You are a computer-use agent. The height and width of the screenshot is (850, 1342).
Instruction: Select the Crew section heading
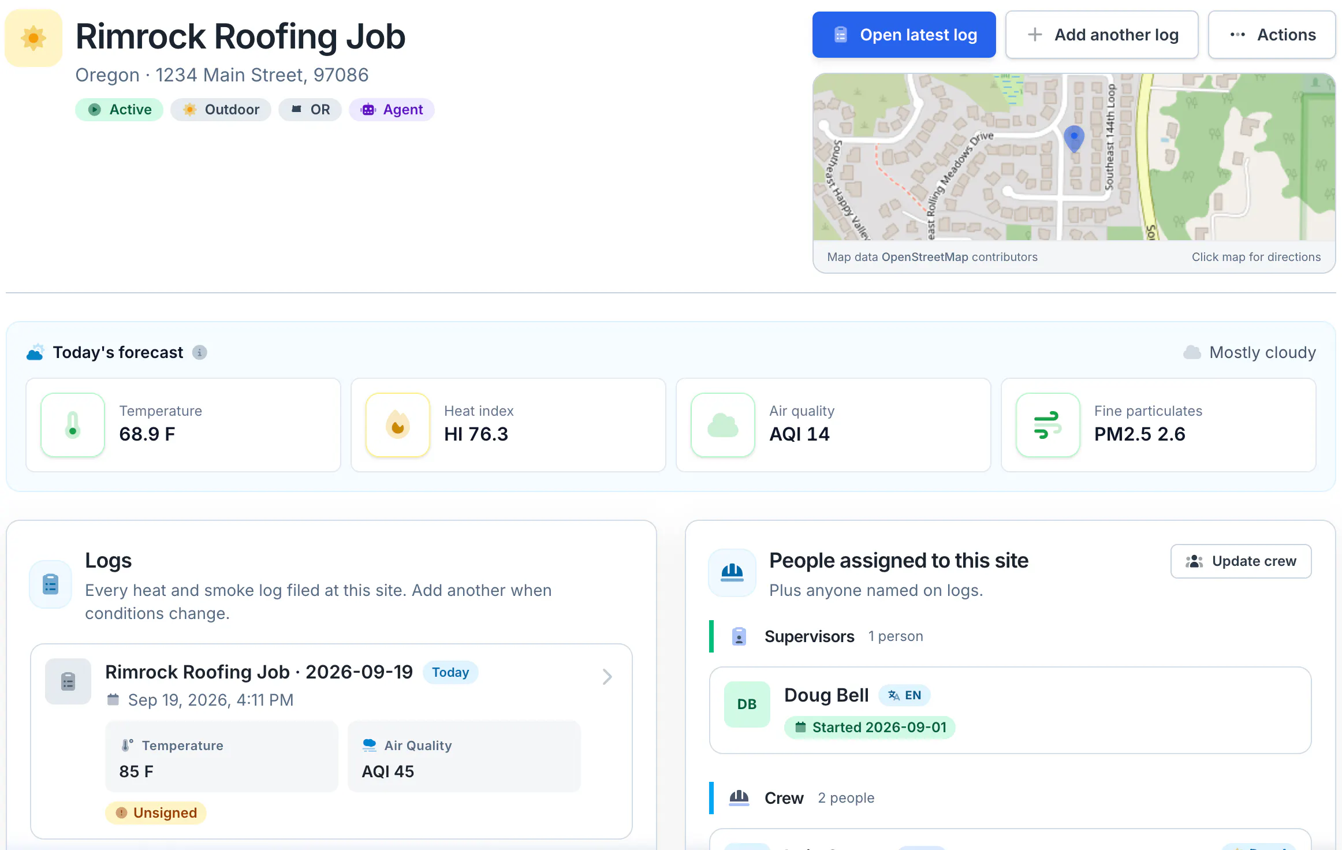coord(784,798)
